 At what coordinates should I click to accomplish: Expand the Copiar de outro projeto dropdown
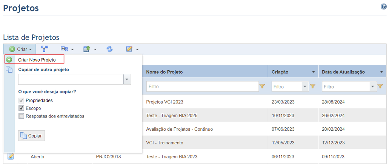(x=127, y=79)
